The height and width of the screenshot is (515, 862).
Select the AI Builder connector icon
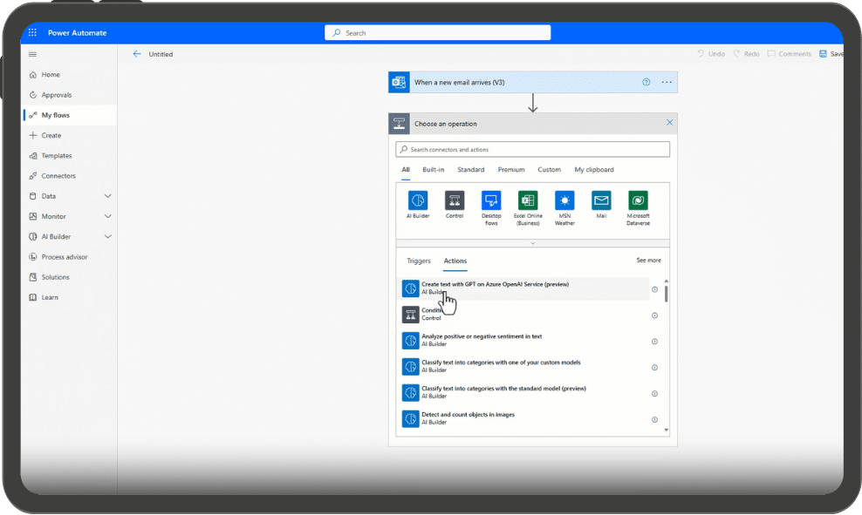tap(418, 200)
